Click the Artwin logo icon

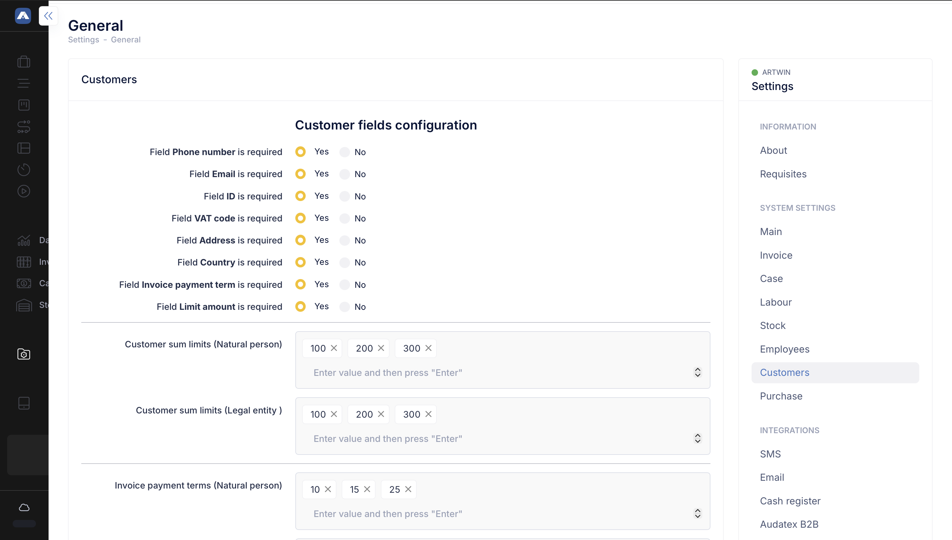point(23,16)
